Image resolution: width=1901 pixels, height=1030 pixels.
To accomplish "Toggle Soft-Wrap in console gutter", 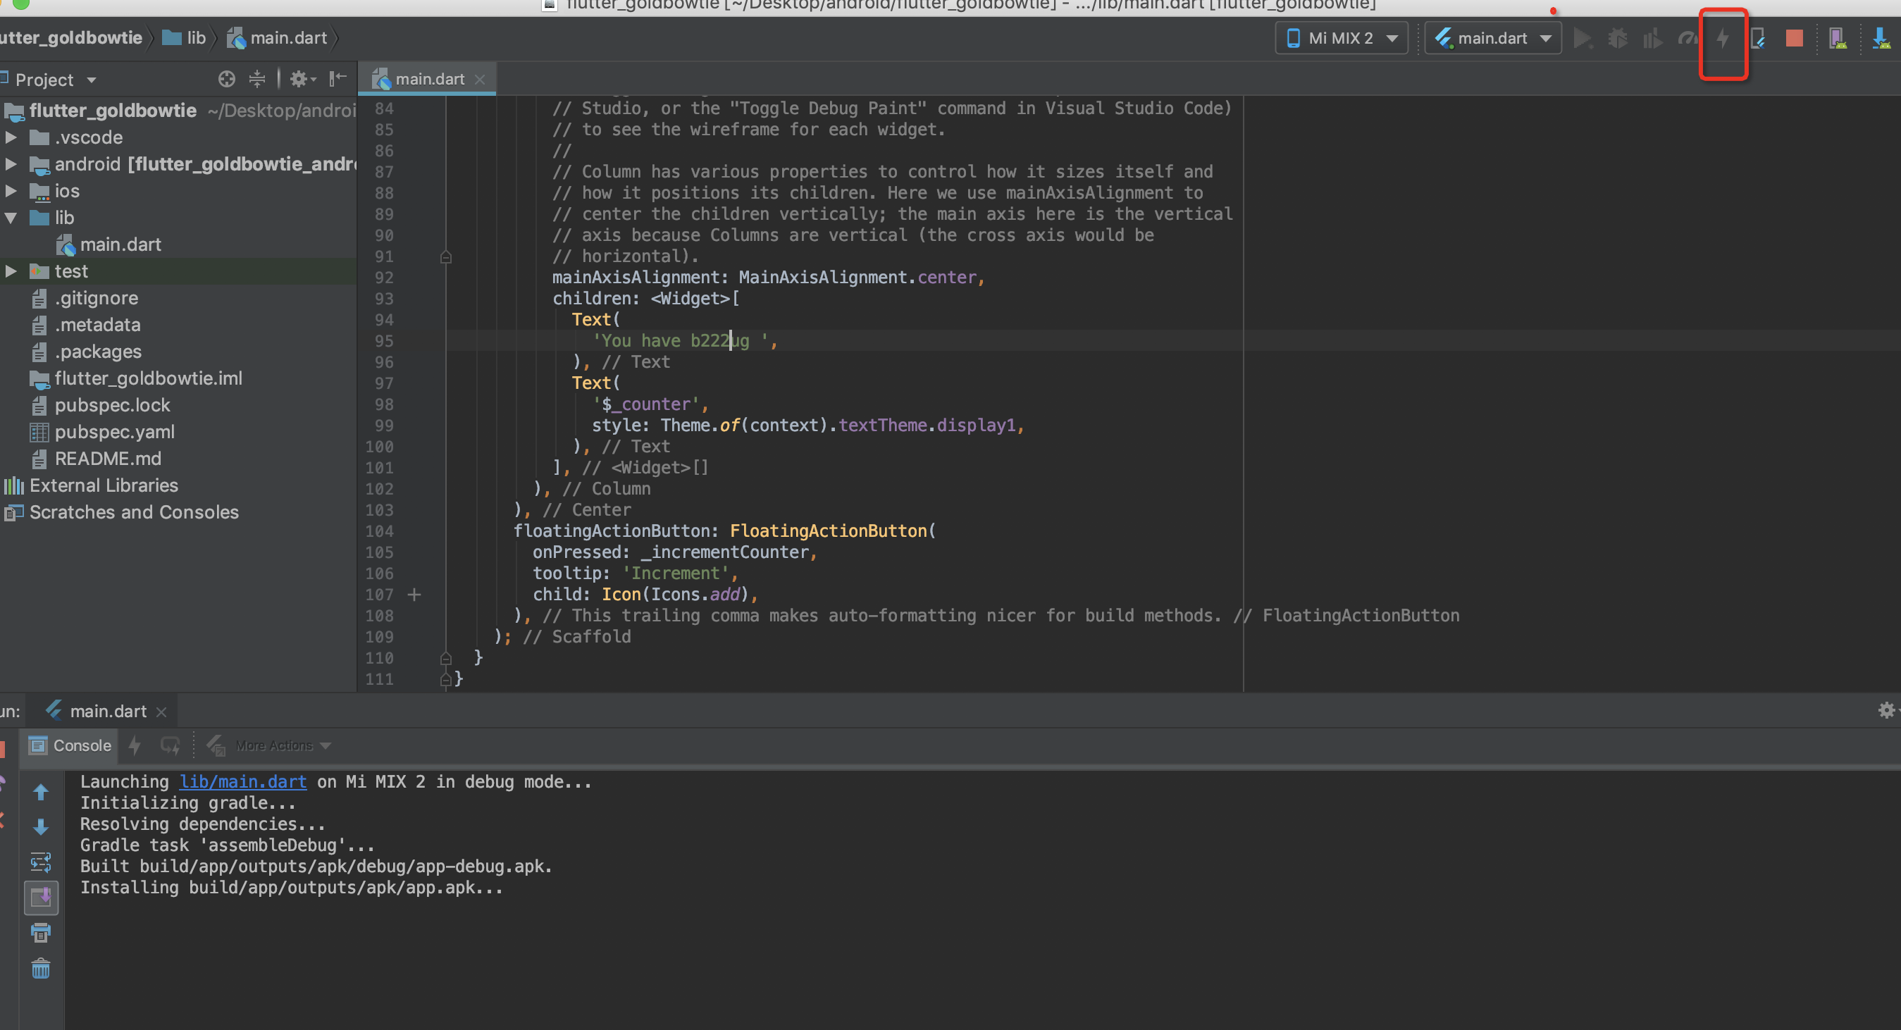I will [x=42, y=862].
